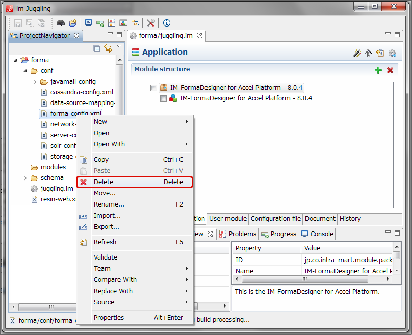The height and width of the screenshot is (335, 412).
Task: Click the green arrow run toolbar icon
Action: point(100,23)
